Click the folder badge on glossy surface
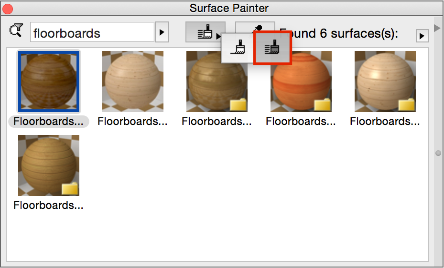 [x=407, y=105]
